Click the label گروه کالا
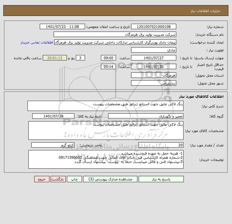Screen dimensions: 232x224 pos(216,116)
